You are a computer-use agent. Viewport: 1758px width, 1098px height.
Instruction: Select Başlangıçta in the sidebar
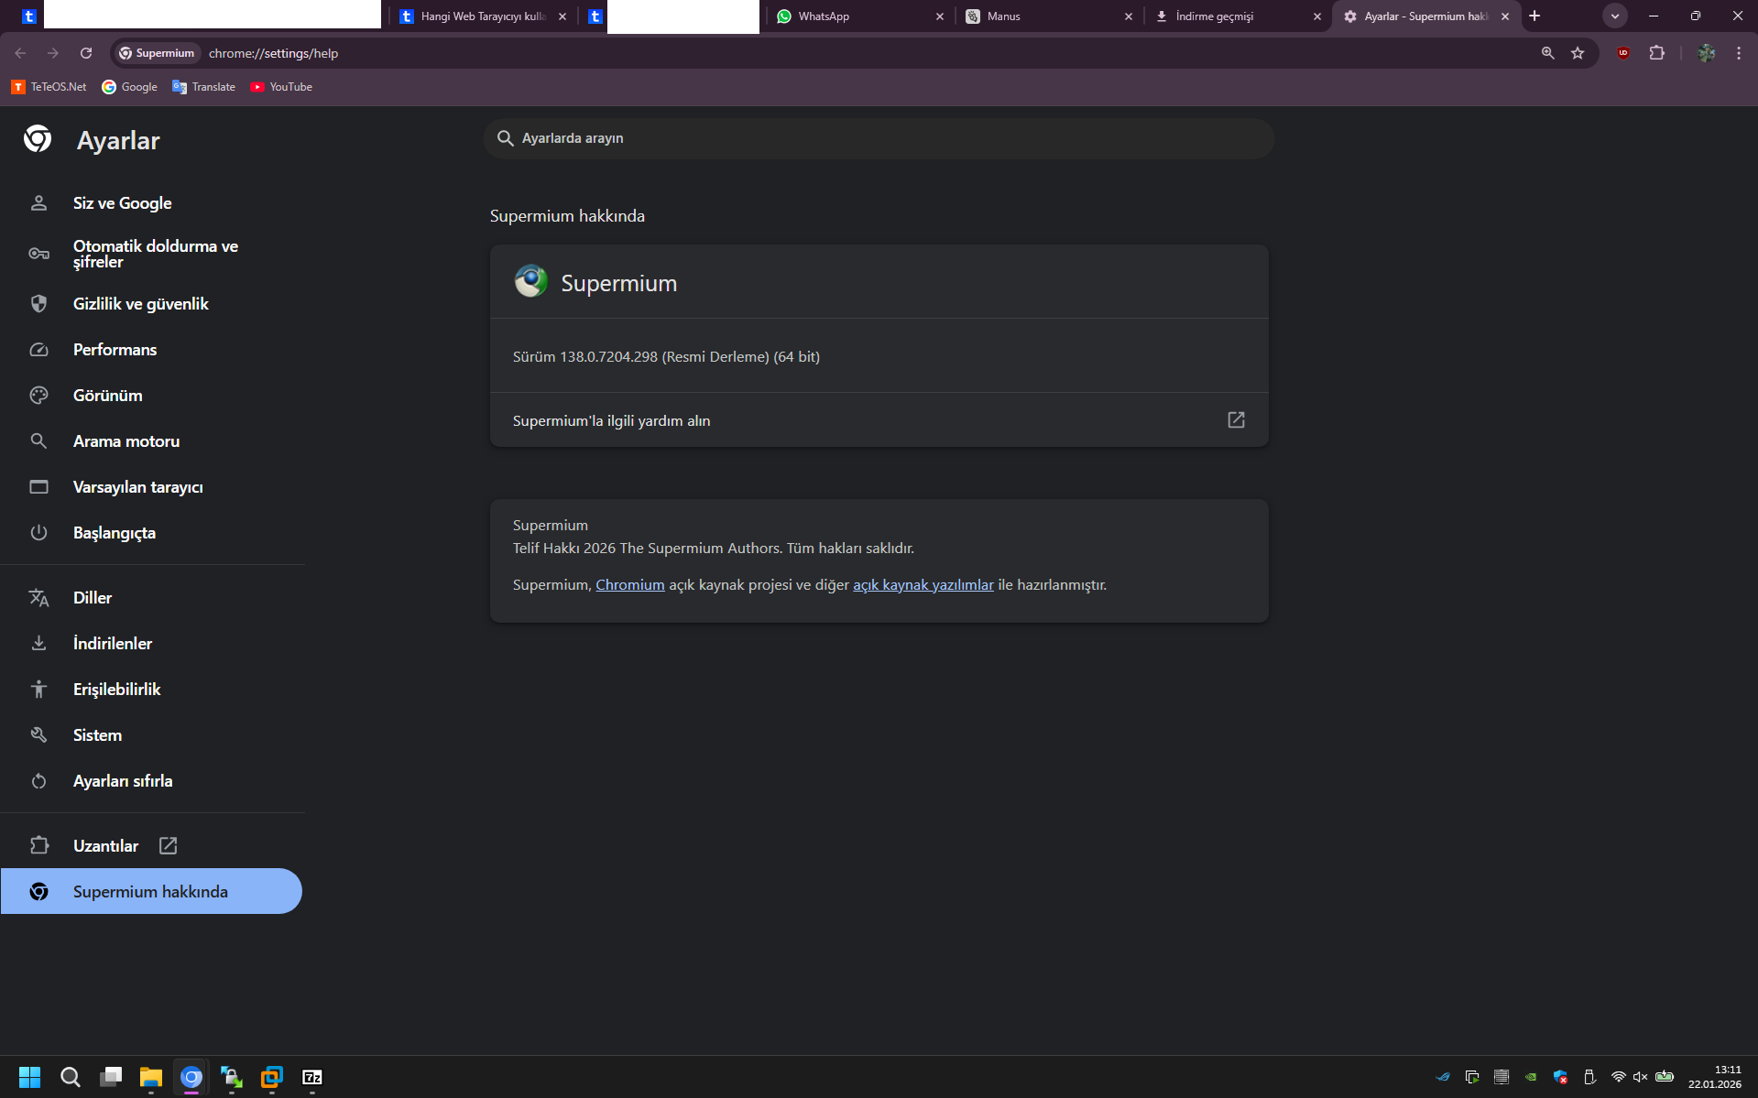coord(151,533)
